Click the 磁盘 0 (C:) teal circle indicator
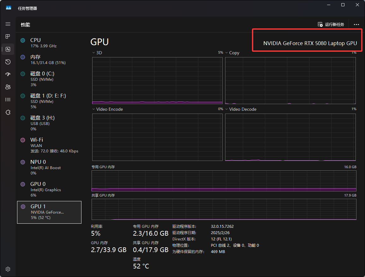The image size is (365, 277). click(x=23, y=74)
